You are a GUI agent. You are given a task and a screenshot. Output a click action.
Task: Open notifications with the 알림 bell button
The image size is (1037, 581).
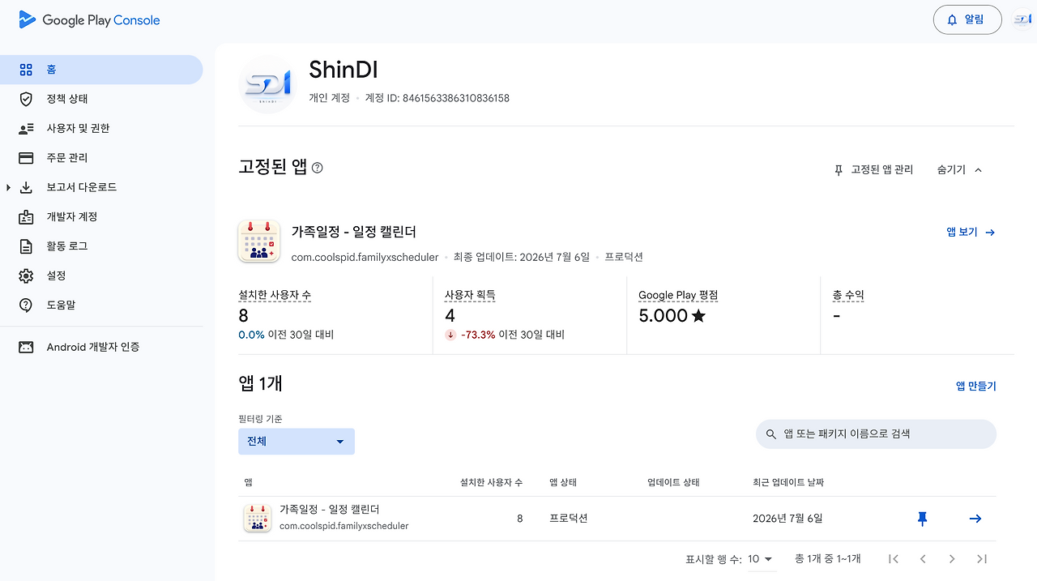tap(967, 20)
